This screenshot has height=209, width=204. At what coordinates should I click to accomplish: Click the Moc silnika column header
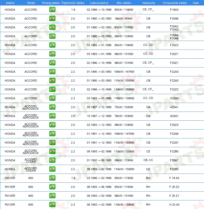[124, 3]
